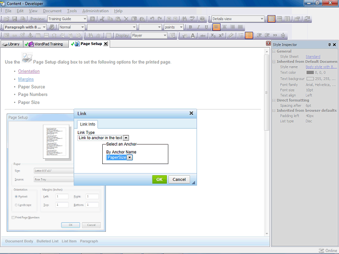Insert special character with Omega icon

coord(54,35)
